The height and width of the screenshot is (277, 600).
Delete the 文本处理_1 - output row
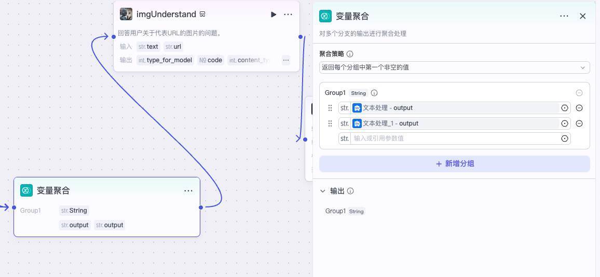579,123
